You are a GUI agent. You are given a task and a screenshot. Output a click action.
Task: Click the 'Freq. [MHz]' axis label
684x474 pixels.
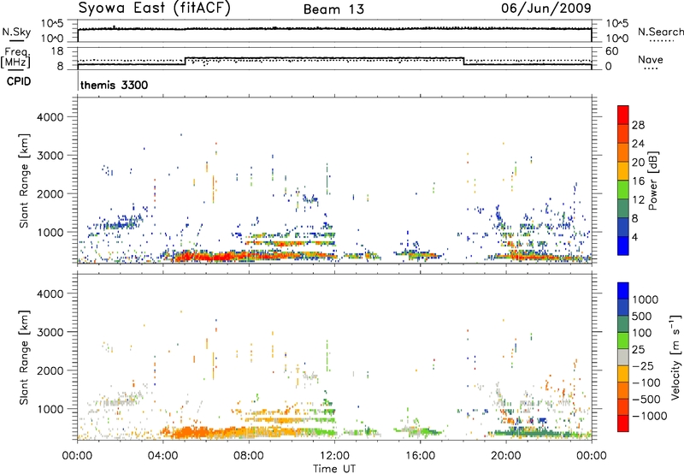16,58
